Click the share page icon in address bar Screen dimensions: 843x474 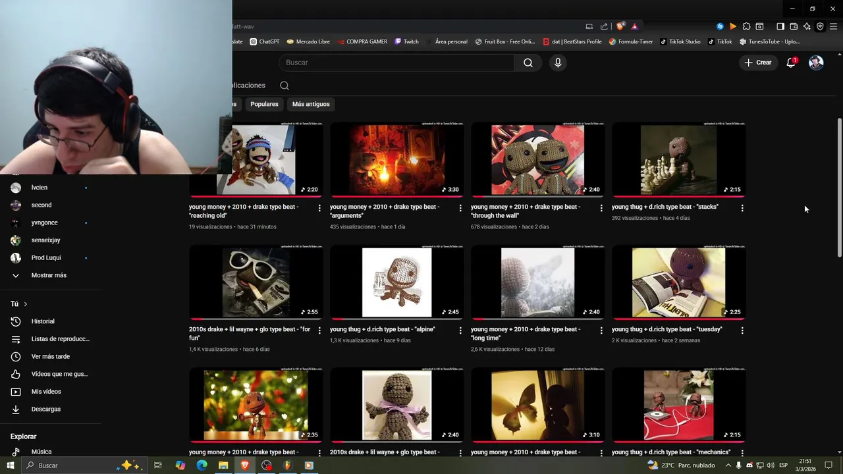coord(604,26)
